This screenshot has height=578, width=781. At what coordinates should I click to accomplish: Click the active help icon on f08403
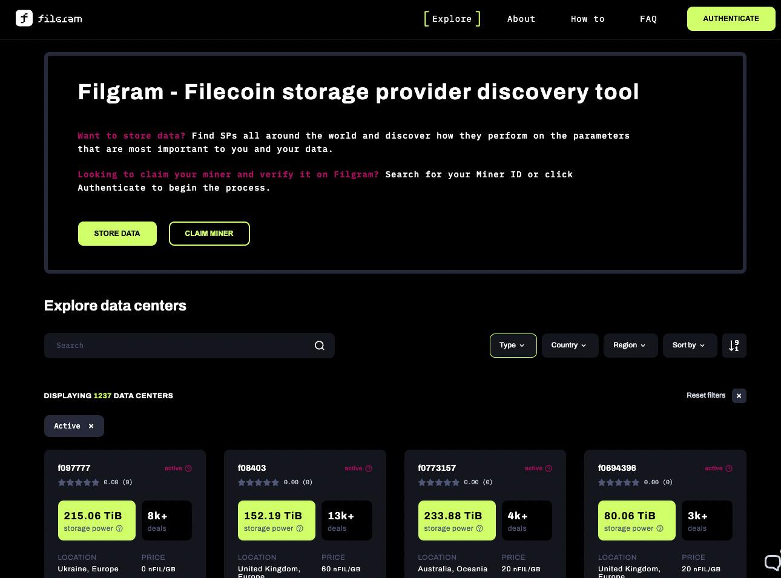point(369,468)
